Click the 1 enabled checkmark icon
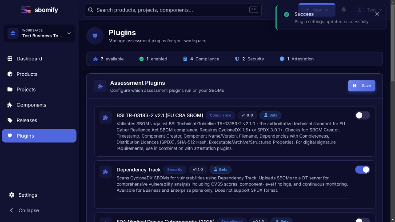The height and width of the screenshot is (222, 395). pos(141,59)
